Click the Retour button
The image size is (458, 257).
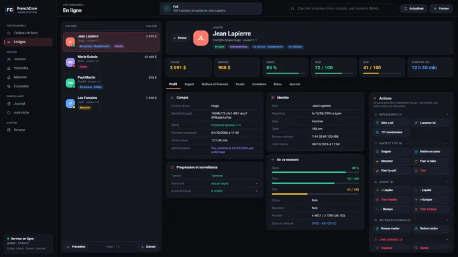coord(180,38)
